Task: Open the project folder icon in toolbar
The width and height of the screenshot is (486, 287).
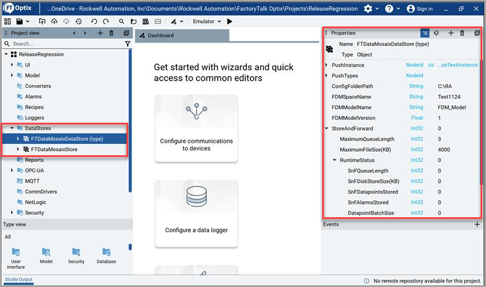Action: [134, 22]
